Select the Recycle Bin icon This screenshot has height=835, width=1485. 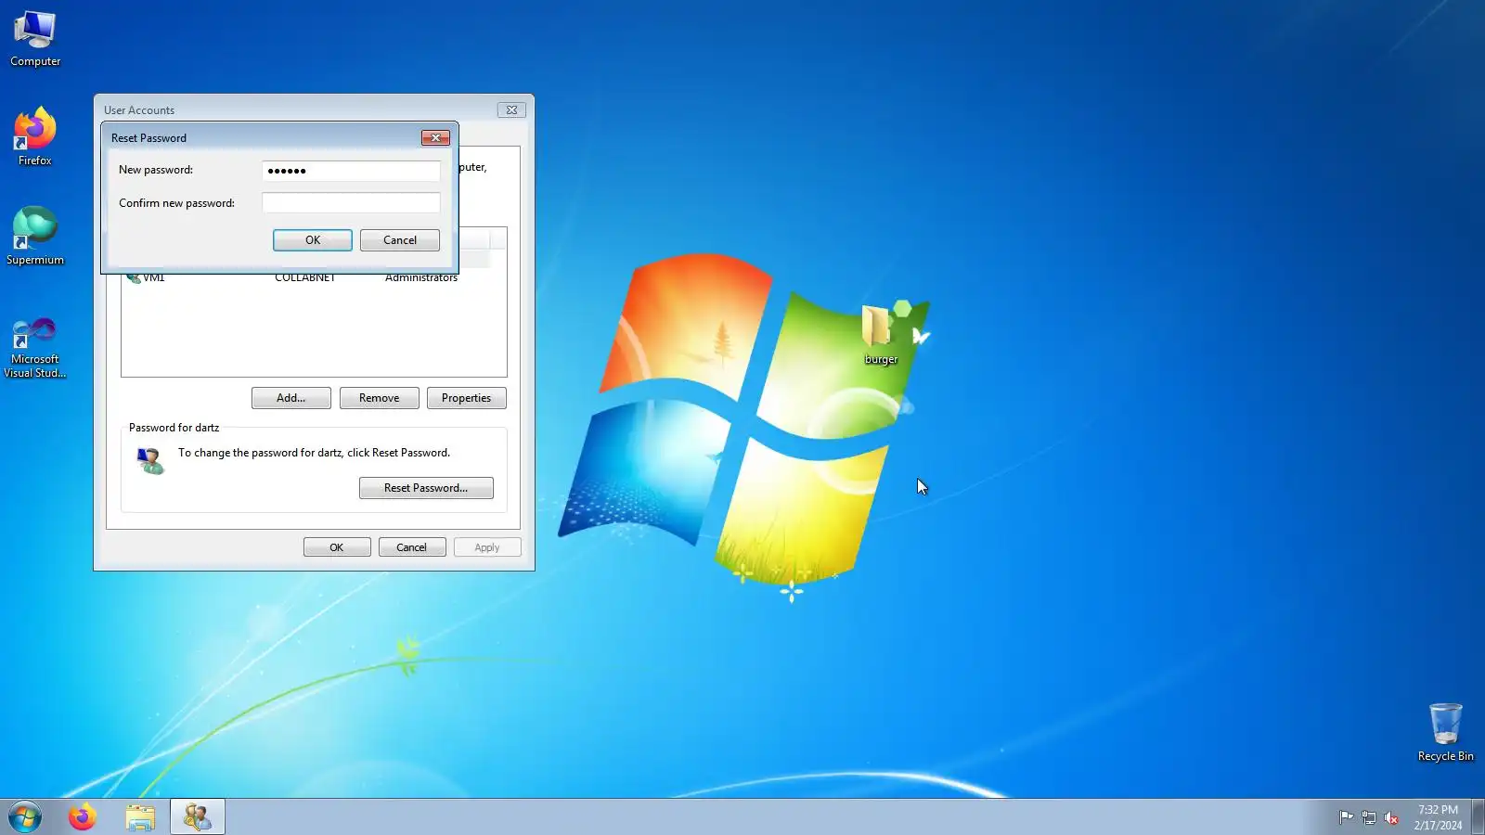coord(1445,732)
